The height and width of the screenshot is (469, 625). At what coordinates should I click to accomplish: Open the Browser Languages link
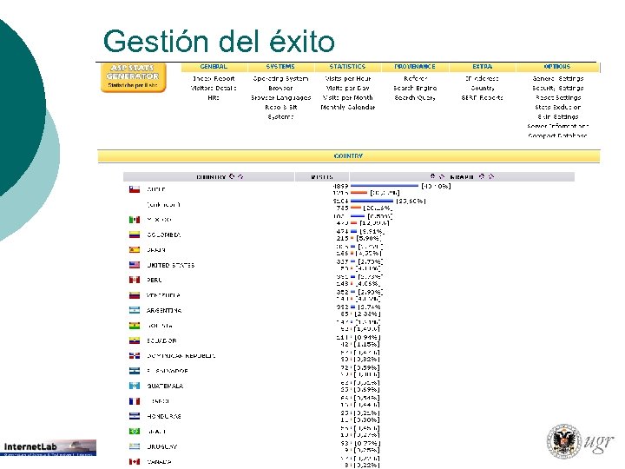280,97
